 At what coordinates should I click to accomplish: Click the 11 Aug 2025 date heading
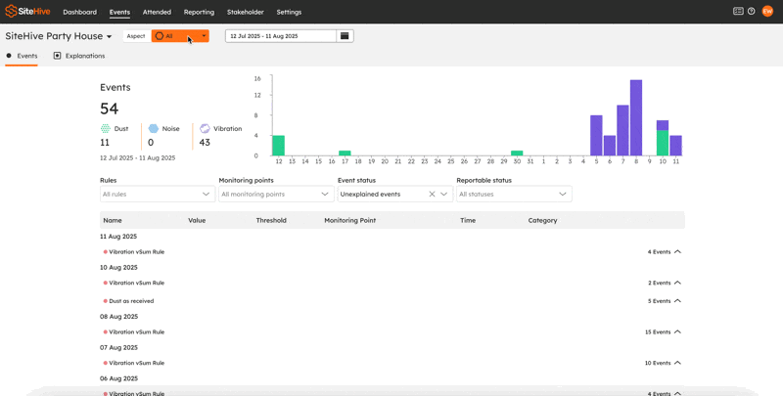(118, 237)
